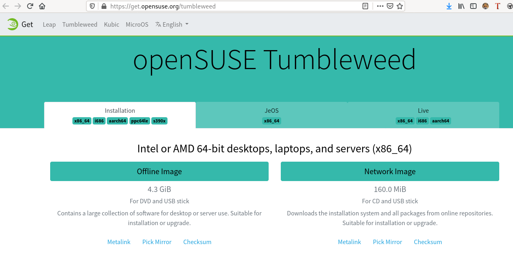Open Pick Mirror for Network Image
The width and height of the screenshot is (513, 253).
coord(388,242)
